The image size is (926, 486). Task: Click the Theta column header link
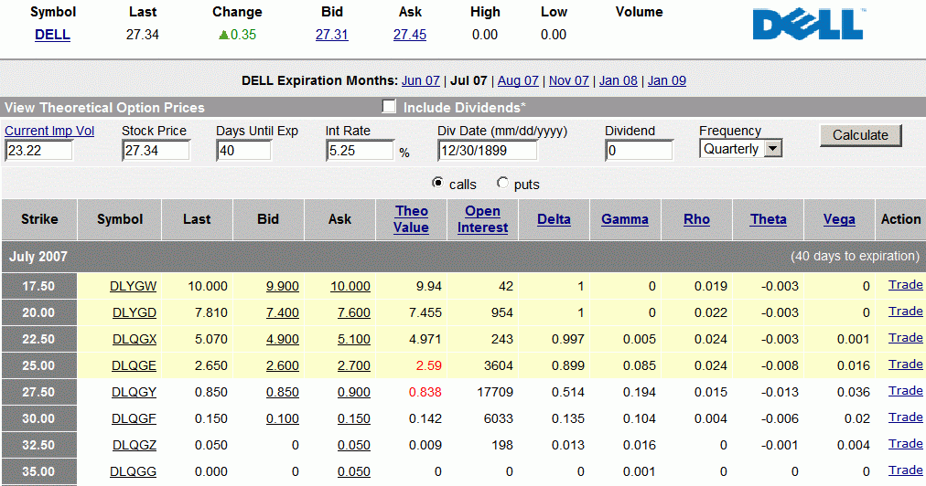pyautogui.click(x=769, y=219)
